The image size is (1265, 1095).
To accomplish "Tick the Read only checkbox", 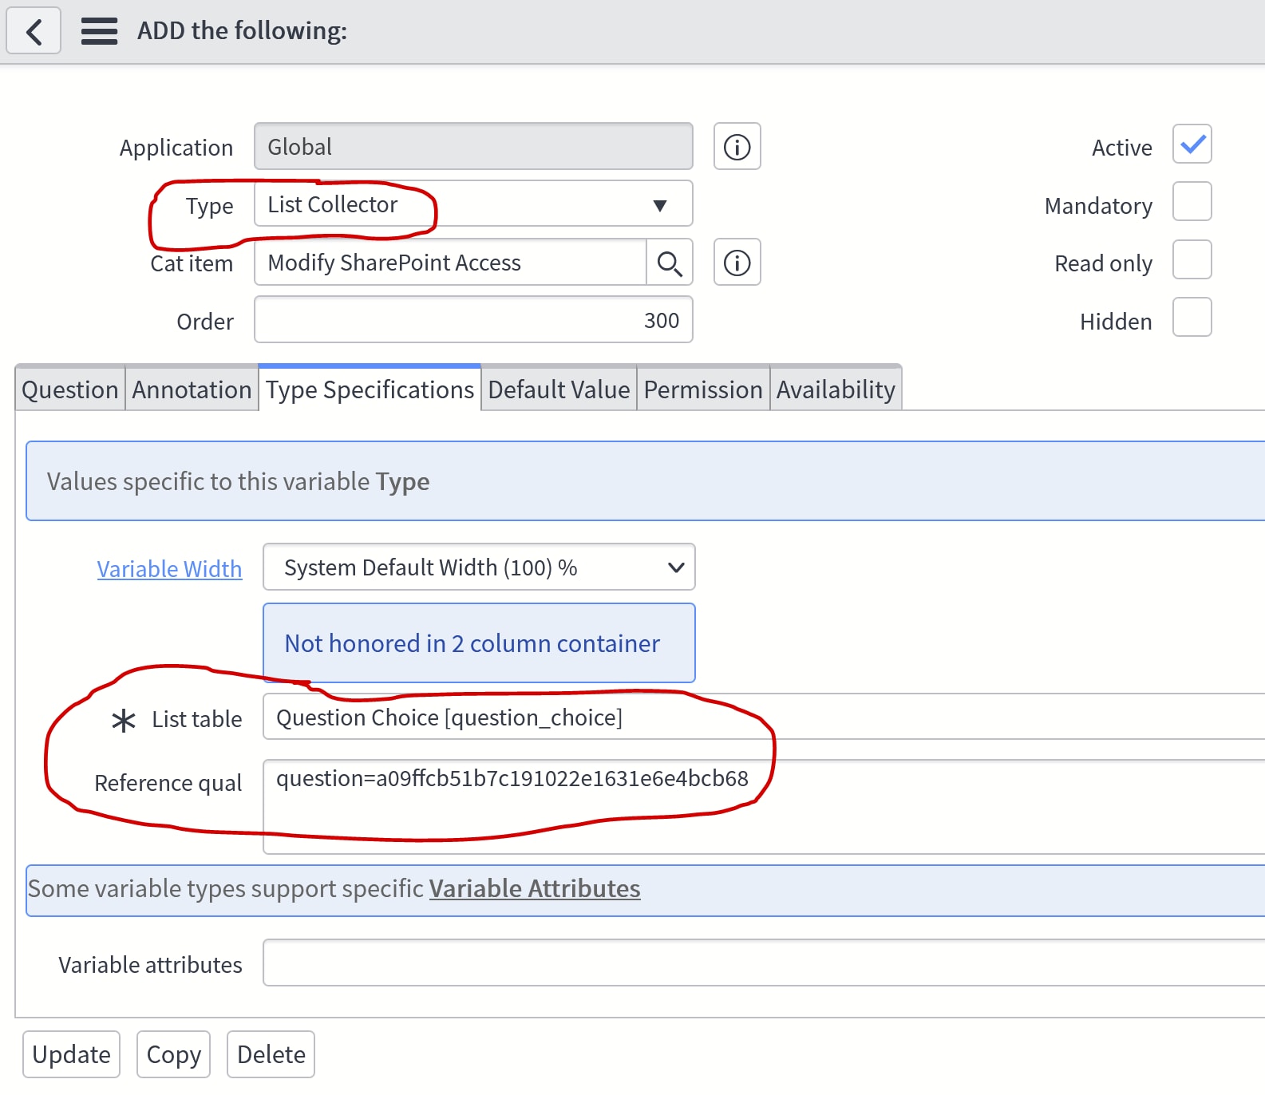I will tap(1192, 260).
